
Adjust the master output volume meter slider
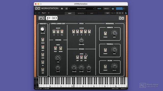coord(121,9)
